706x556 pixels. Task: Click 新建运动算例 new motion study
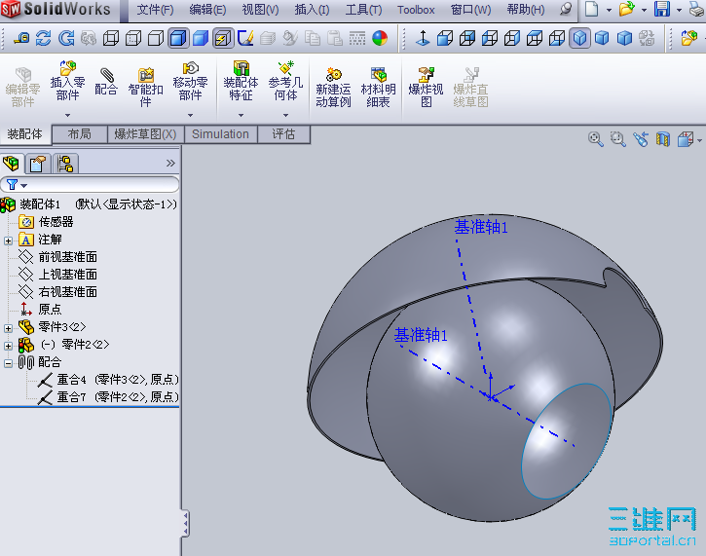(x=333, y=88)
